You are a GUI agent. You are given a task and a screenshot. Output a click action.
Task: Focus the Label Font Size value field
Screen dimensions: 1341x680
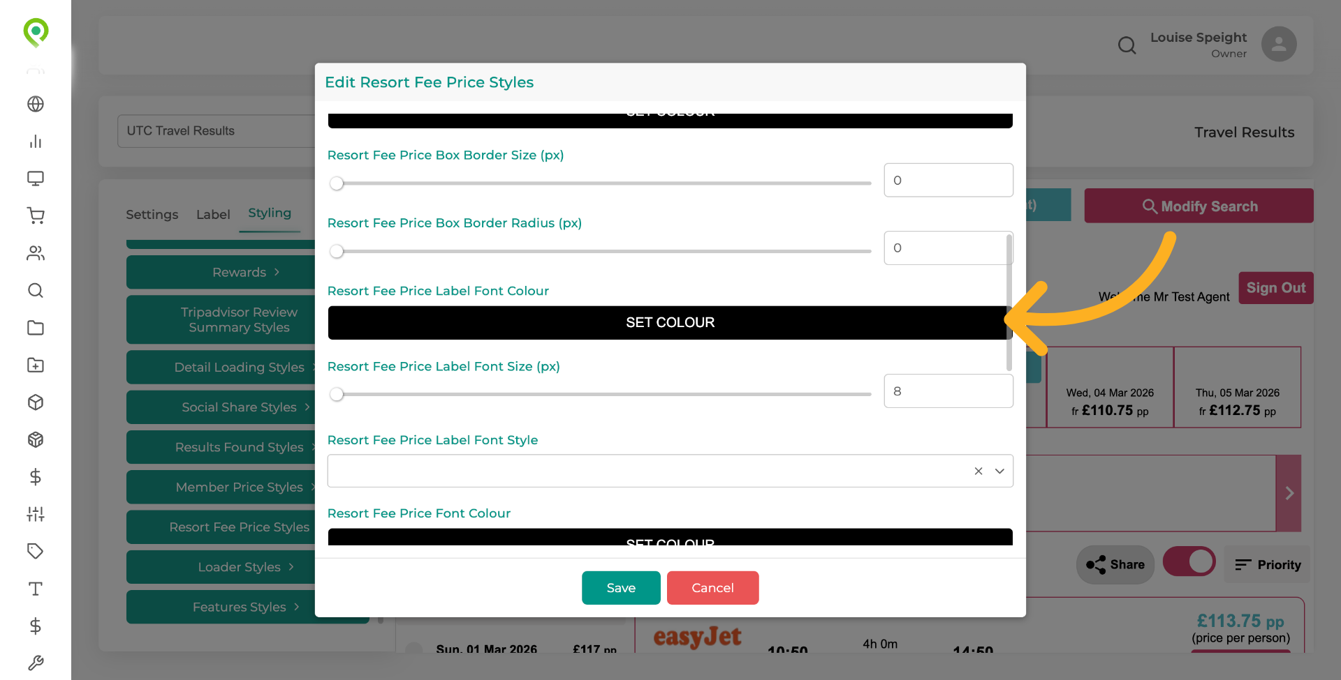[948, 391]
